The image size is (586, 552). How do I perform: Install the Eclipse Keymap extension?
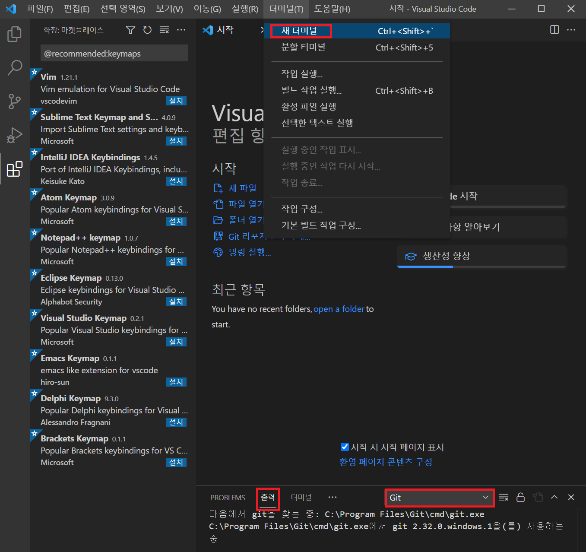[176, 302]
